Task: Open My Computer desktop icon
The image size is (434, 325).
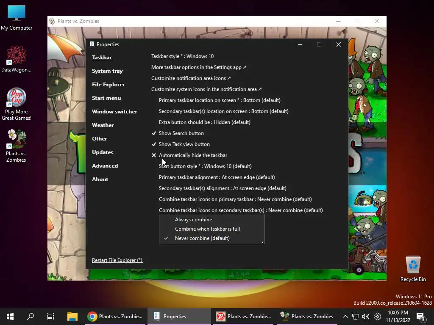Action: pyautogui.click(x=17, y=18)
